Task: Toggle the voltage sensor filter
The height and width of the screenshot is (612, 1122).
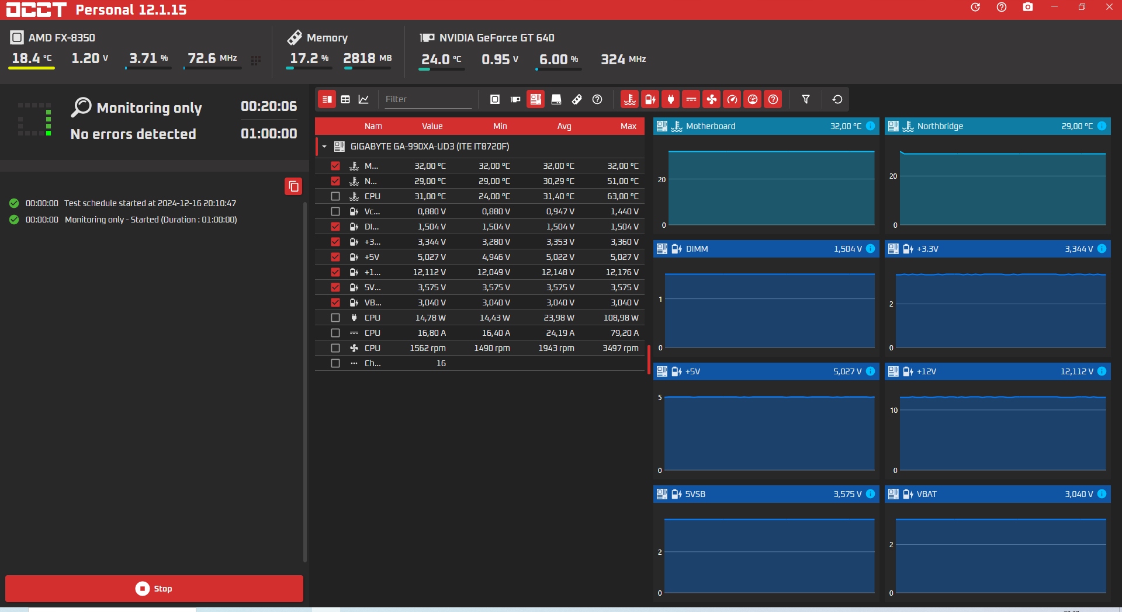Action: 650,99
